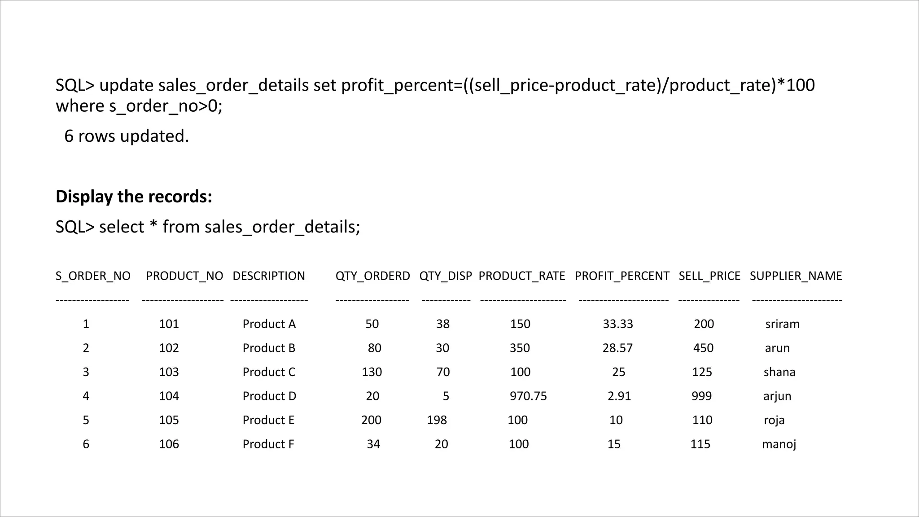This screenshot has height=517, width=919.
Task: Click the '6 rows updated.' message
Action: coord(127,136)
